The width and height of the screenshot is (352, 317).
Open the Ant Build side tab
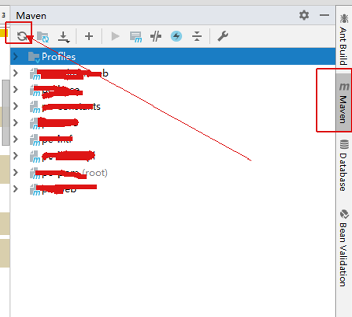[344, 39]
